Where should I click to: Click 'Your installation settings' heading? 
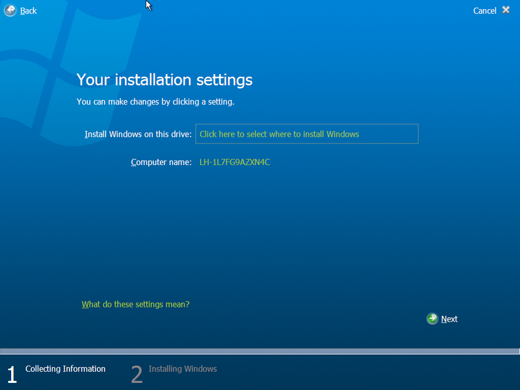(164, 80)
